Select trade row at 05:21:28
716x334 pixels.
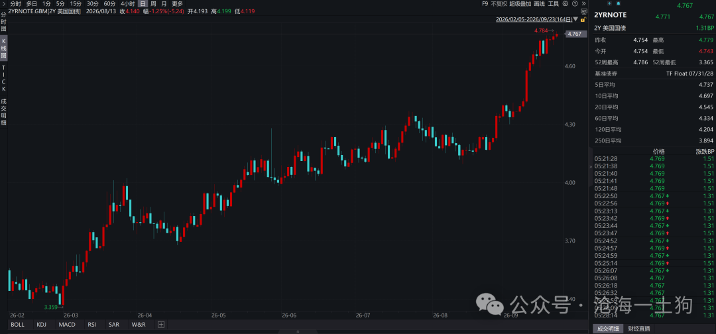click(654, 159)
